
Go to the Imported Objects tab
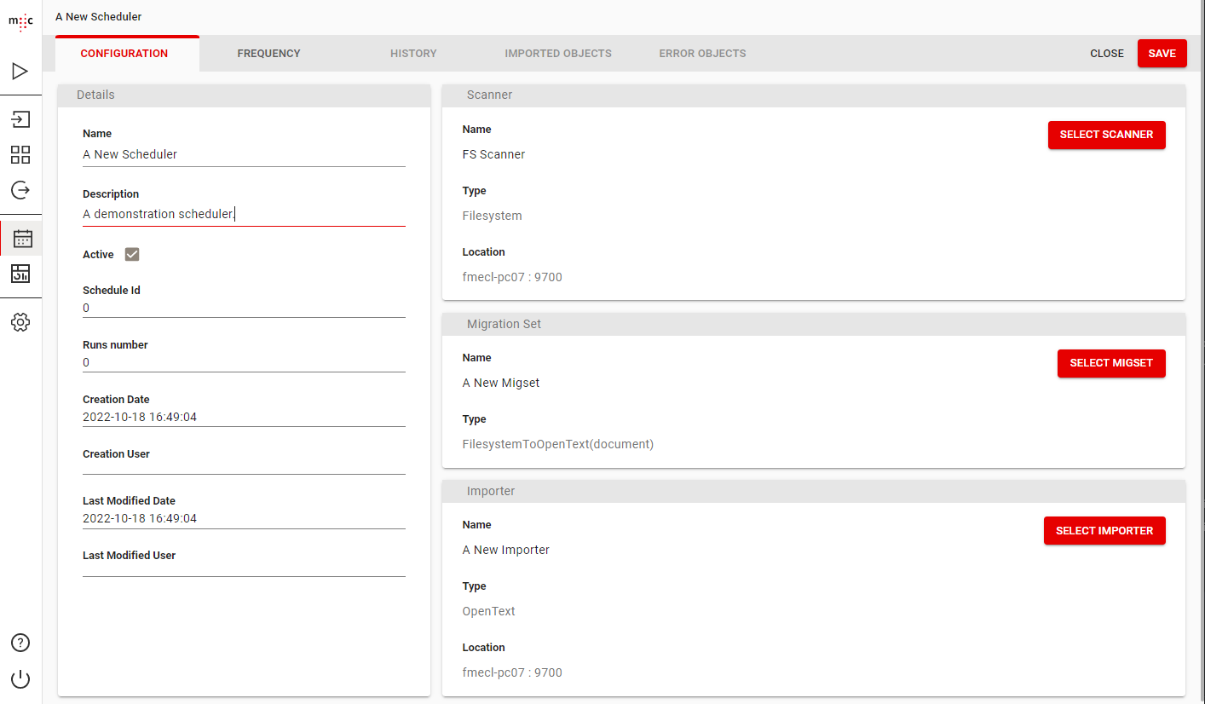[x=558, y=54]
